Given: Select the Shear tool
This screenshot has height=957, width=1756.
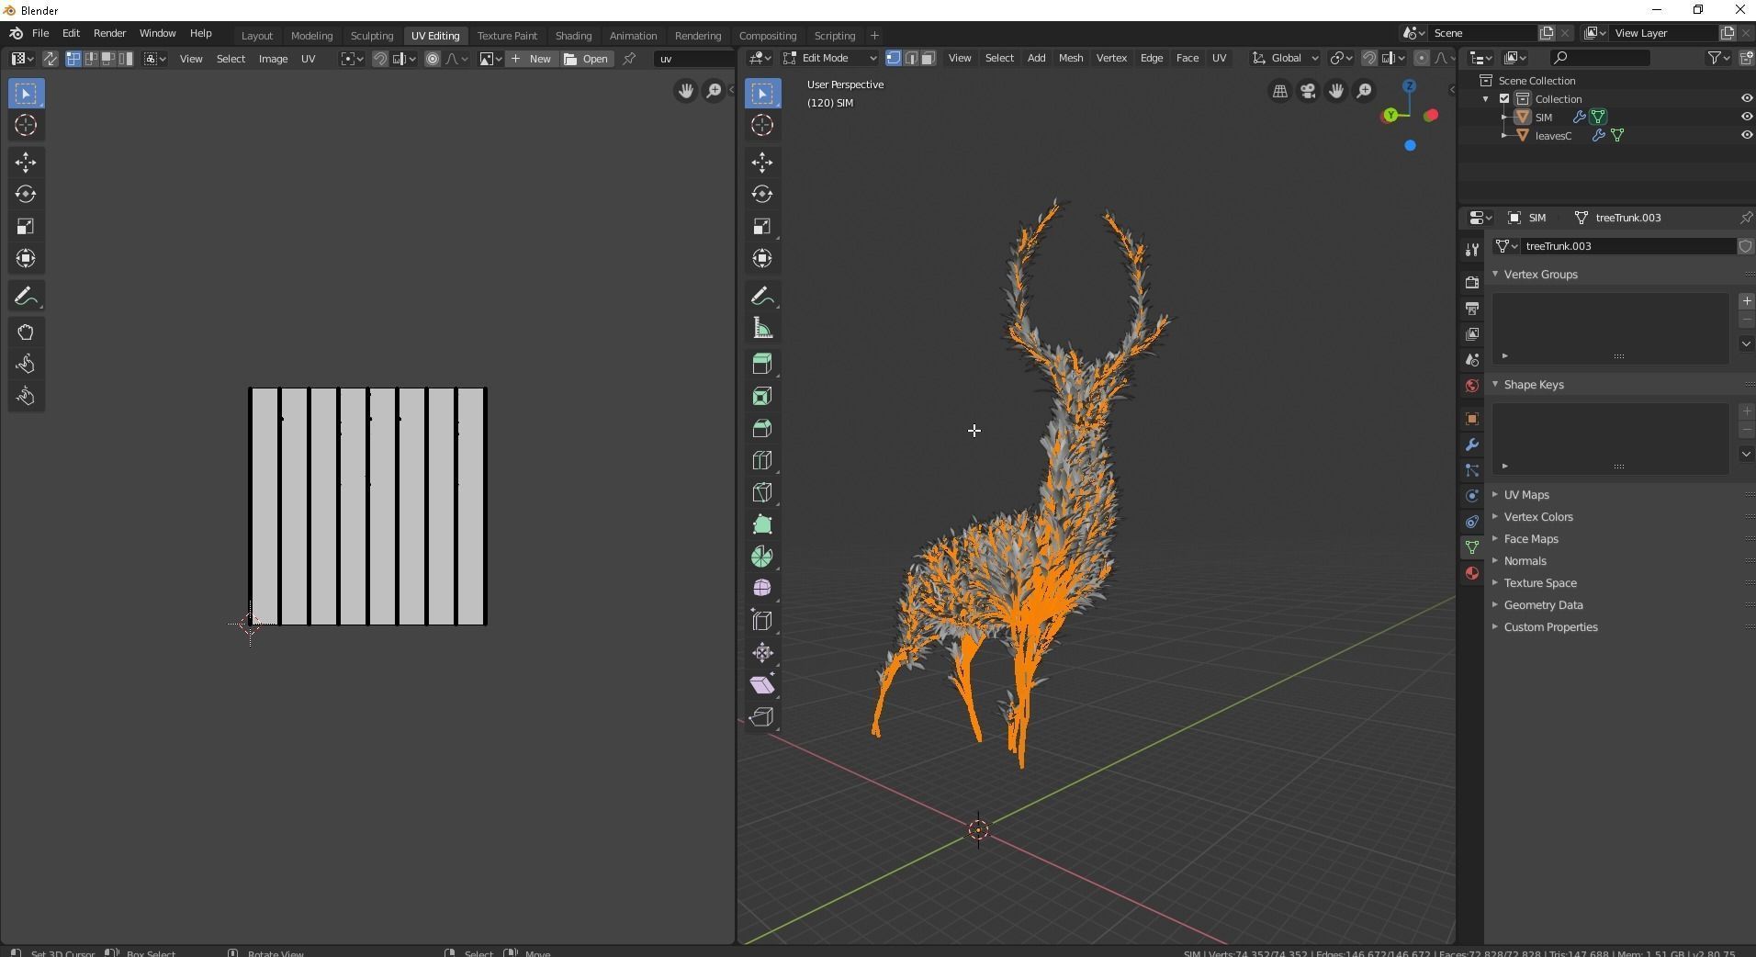Looking at the screenshot, I should (x=762, y=685).
